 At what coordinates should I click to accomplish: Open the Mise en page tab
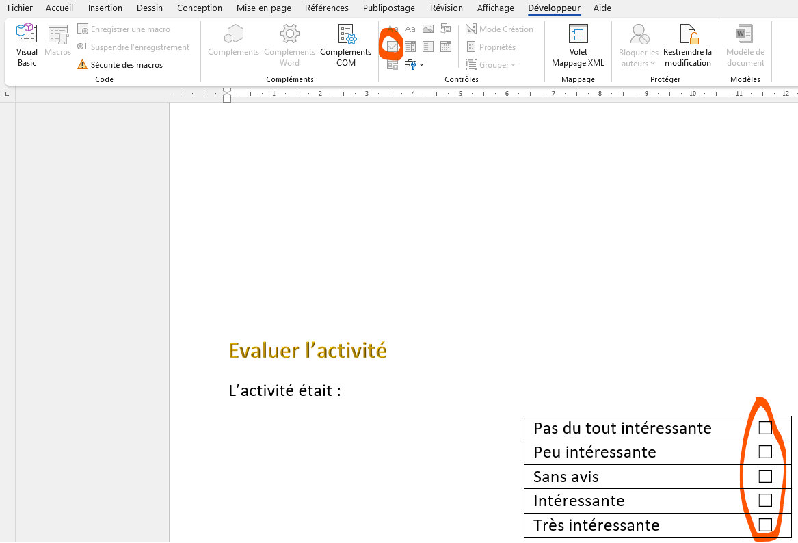pyautogui.click(x=264, y=8)
